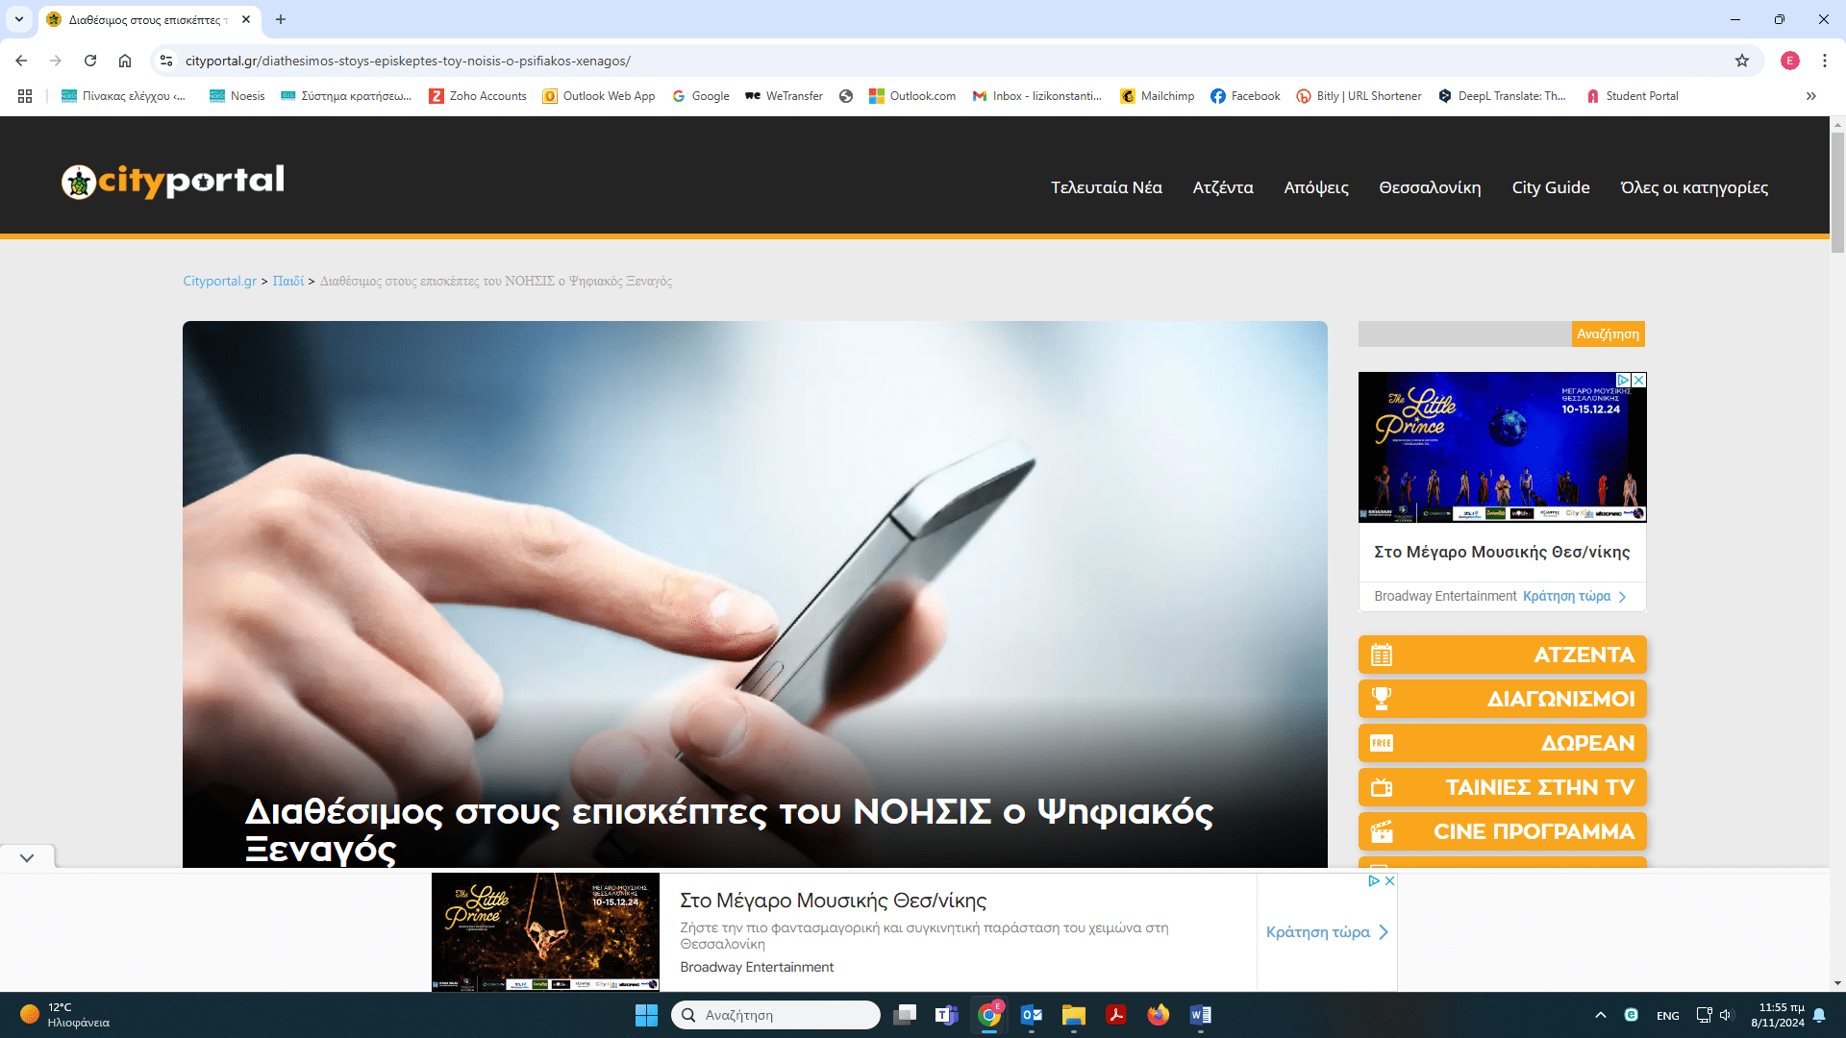Open the Facebook bookmark
This screenshot has height=1038, width=1846.
click(1245, 96)
